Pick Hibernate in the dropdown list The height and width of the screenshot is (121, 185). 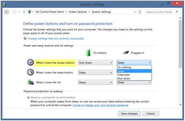[134, 75]
